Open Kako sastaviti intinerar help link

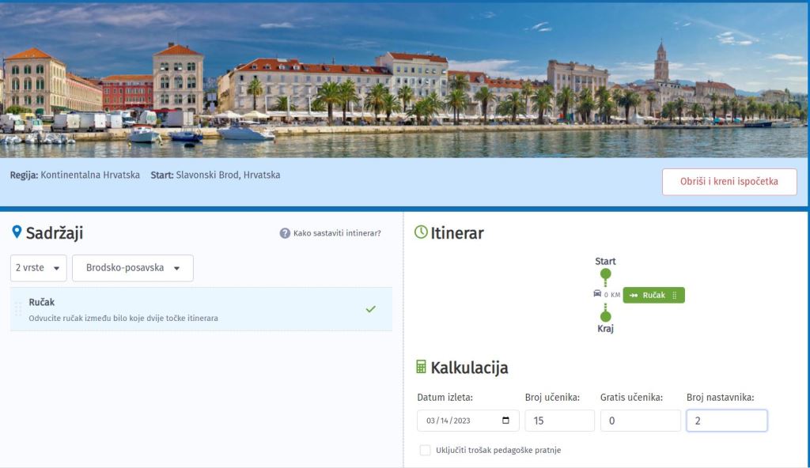(x=337, y=233)
